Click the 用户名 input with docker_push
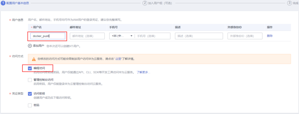Image resolution: width=299 pixels, height=114 pixels. point(48,36)
